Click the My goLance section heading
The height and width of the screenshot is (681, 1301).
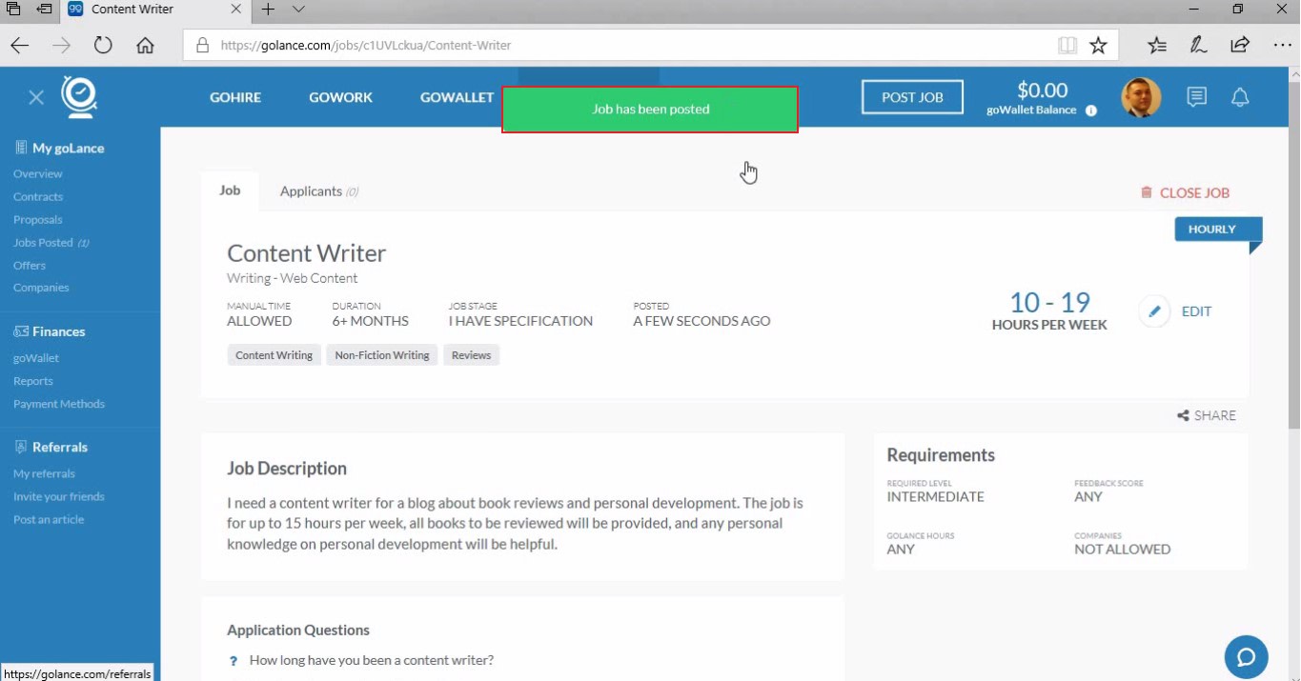coord(59,149)
